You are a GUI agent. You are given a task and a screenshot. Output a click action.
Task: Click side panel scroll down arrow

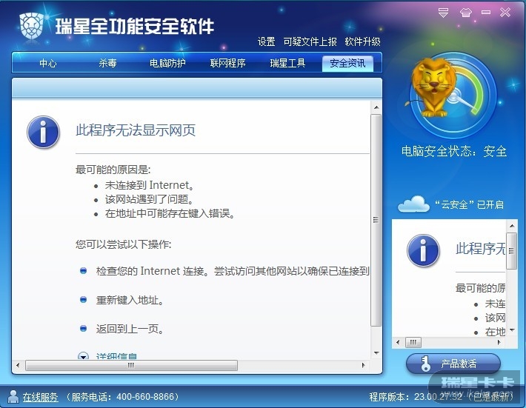512,330
